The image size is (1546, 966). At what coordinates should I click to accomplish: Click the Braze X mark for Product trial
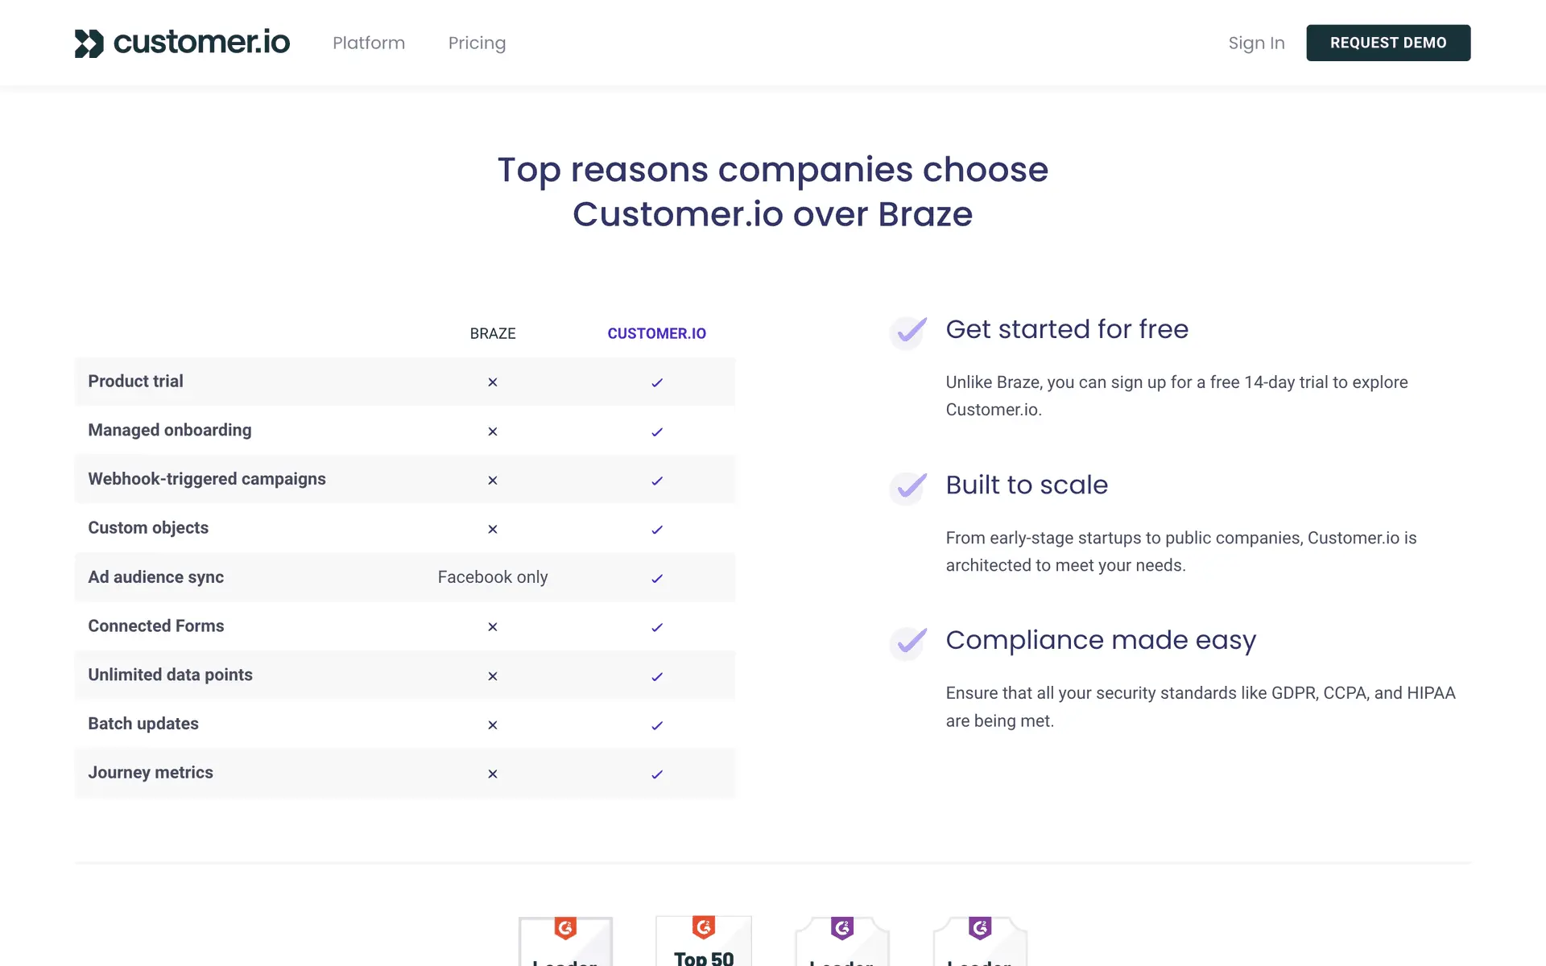tap(493, 382)
